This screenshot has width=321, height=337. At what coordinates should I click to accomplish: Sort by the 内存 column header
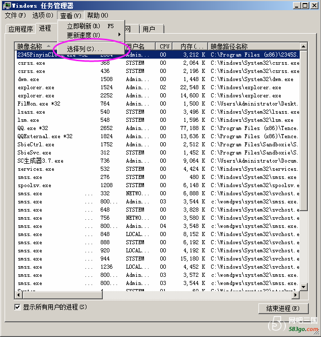pyautogui.click(x=190, y=46)
